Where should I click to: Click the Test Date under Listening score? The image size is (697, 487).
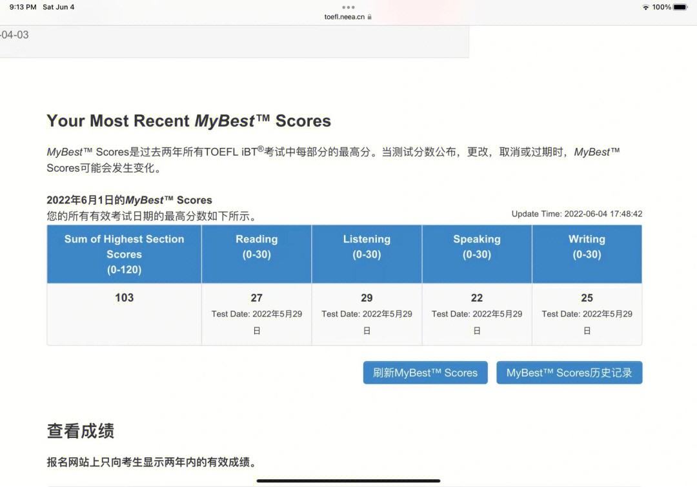coord(367,322)
